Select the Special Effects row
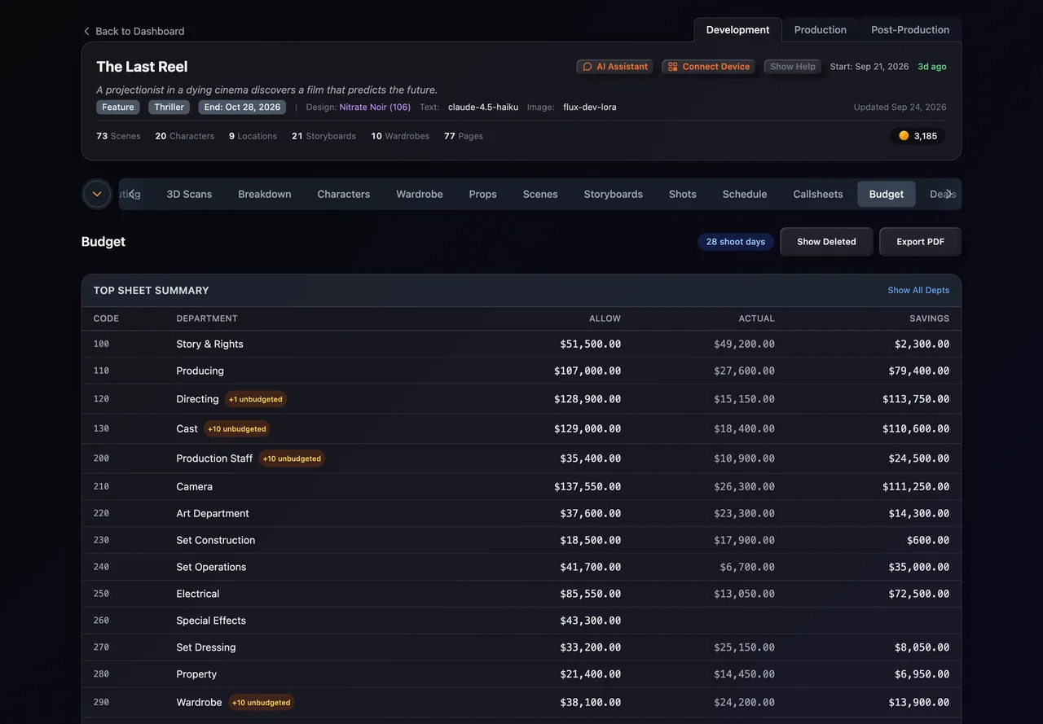This screenshot has height=724, width=1043. pyautogui.click(x=521, y=621)
